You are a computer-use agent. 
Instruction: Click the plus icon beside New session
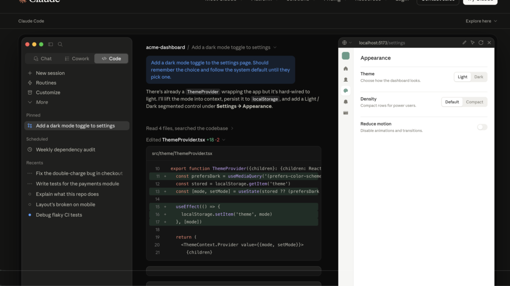point(30,73)
